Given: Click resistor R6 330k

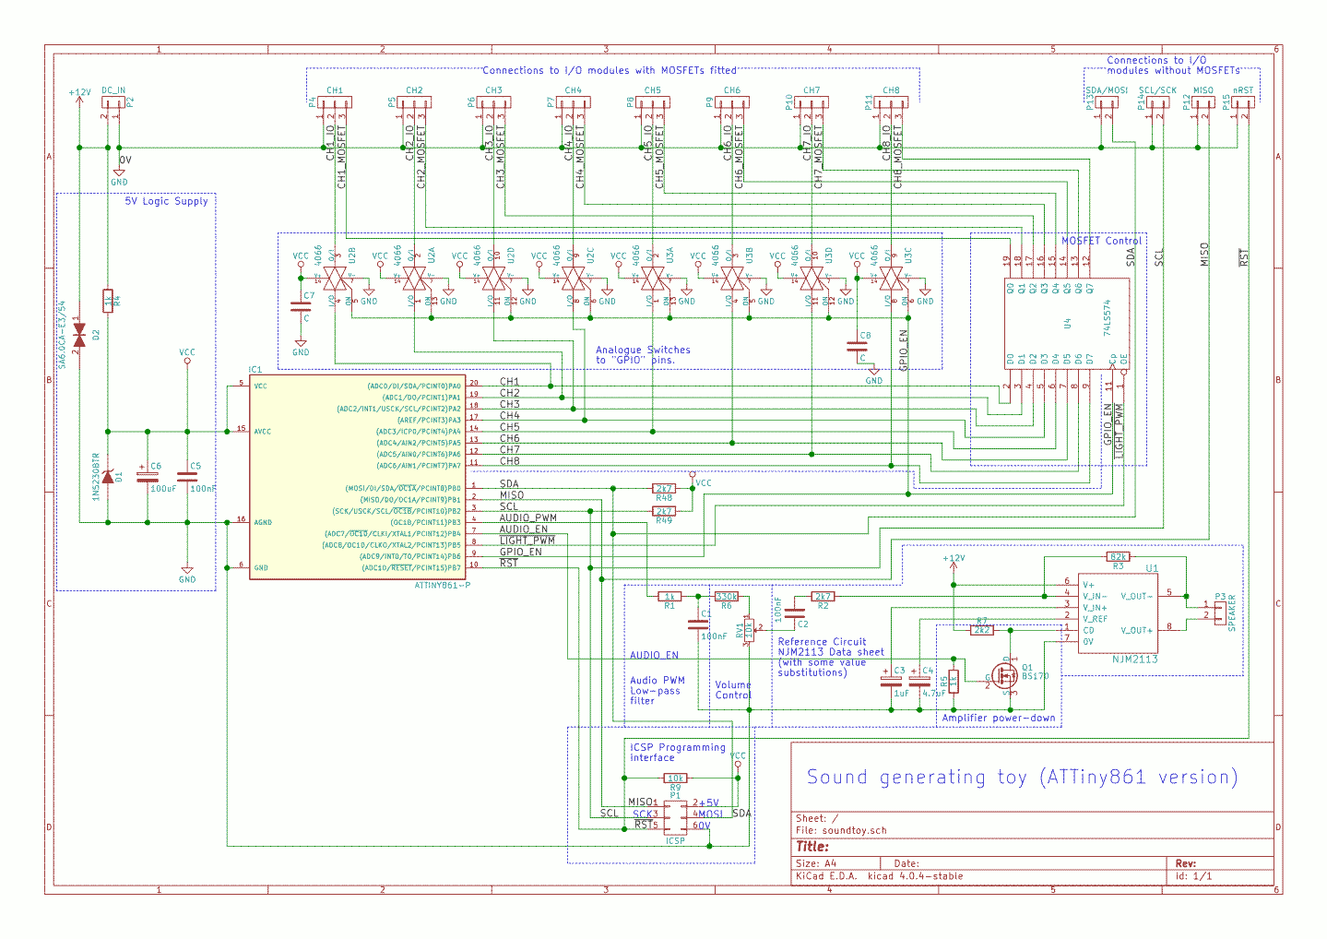Looking at the screenshot, I should tap(727, 597).
